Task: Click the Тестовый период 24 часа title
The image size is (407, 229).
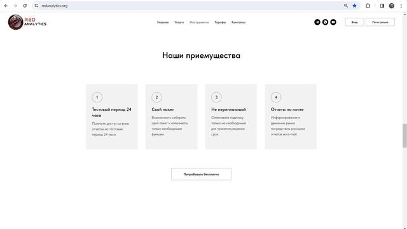Action: pyautogui.click(x=112, y=113)
